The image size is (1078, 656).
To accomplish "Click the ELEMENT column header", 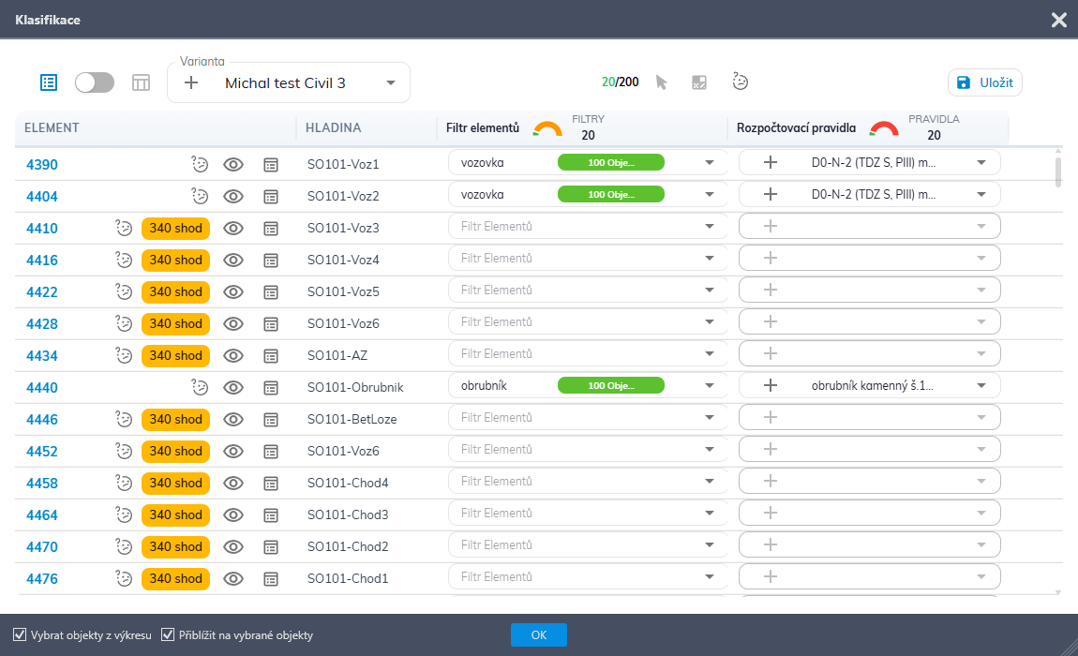I will pyautogui.click(x=52, y=128).
